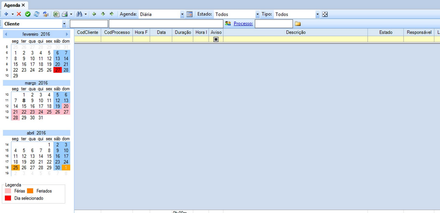Click the blue refresh arrows icon
Image resolution: width=440 pixels, height=213 pixels.
pyautogui.click(x=36, y=14)
